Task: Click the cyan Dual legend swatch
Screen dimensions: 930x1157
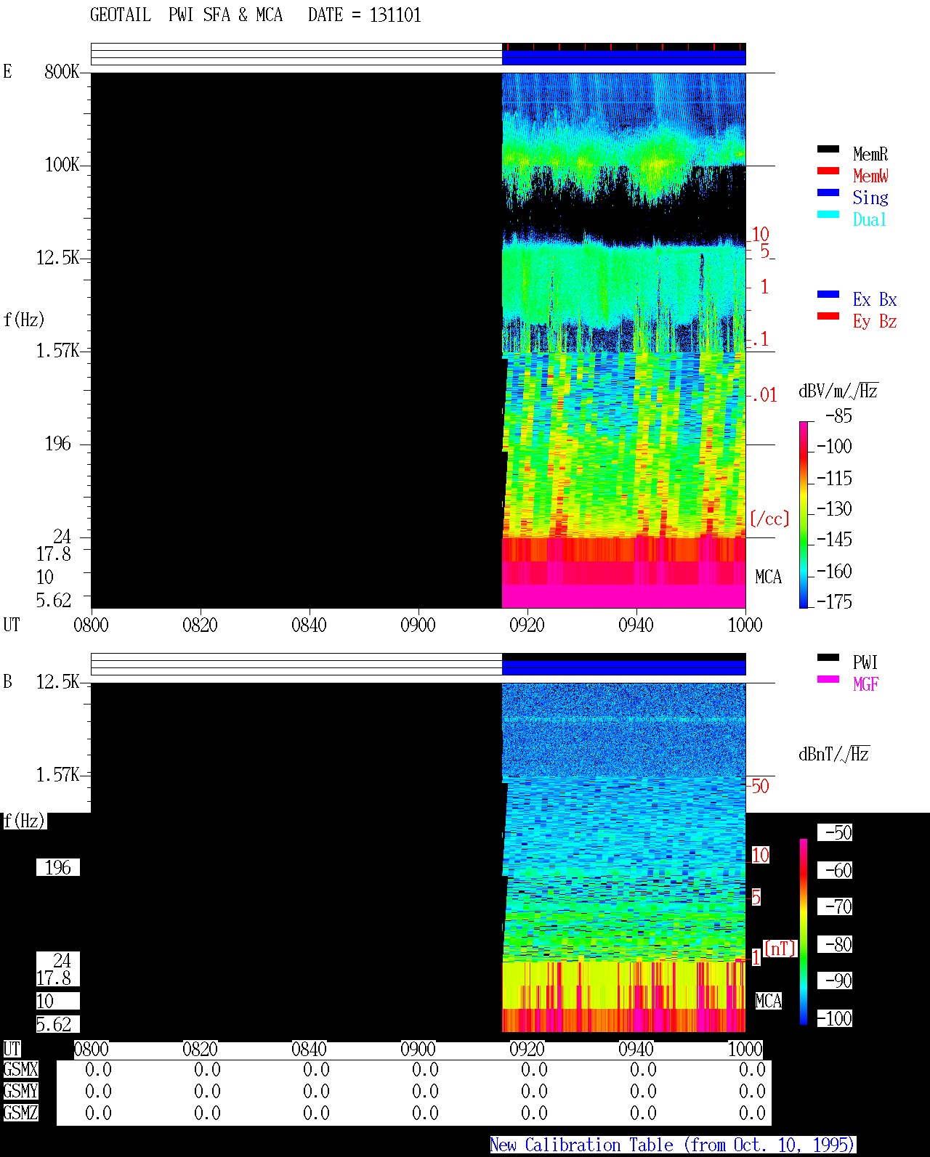Action: click(828, 215)
